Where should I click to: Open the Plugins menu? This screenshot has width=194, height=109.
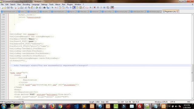click(x=70, y=5)
